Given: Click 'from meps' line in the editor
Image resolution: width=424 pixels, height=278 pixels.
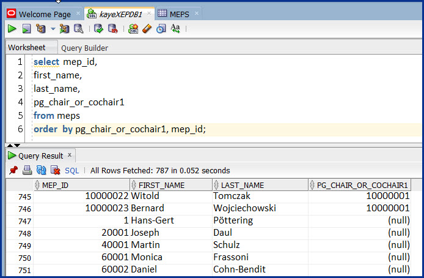Looking at the screenshot, I should (x=57, y=116).
